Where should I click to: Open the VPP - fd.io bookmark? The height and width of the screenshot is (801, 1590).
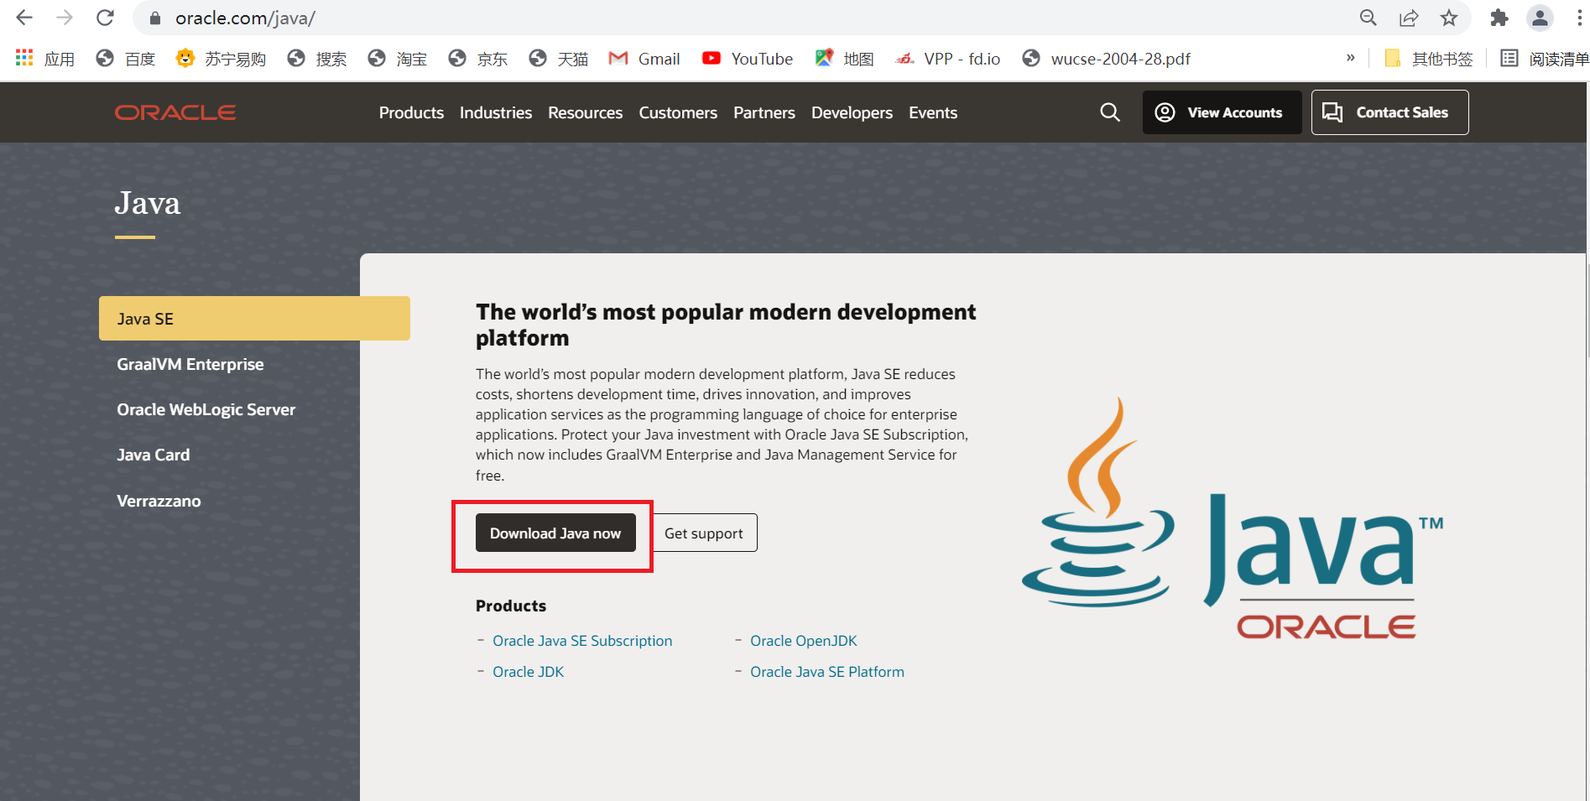click(948, 59)
